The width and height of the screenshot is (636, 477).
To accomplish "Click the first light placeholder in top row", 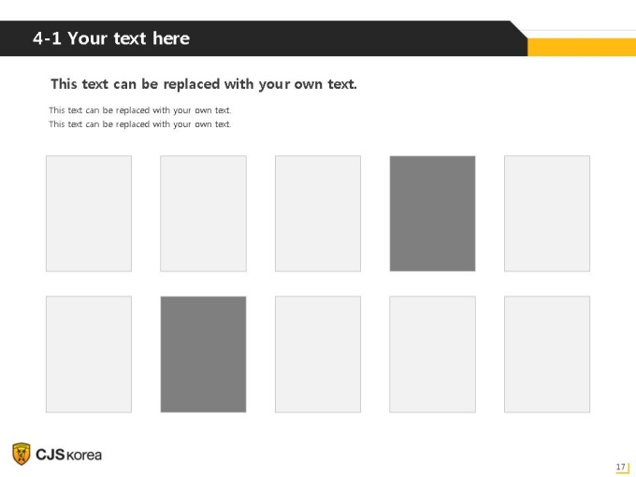I will 89,213.
